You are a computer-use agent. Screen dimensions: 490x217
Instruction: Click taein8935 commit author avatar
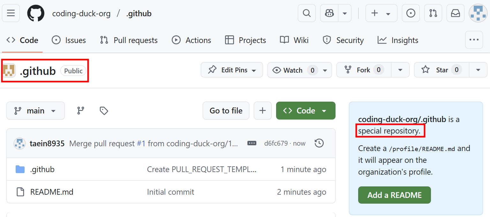19,143
